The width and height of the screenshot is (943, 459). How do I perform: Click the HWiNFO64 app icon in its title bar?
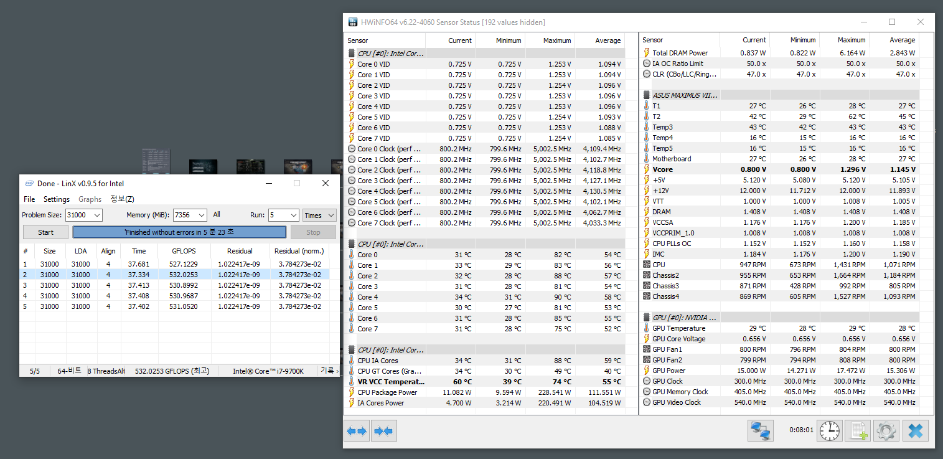(x=353, y=22)
